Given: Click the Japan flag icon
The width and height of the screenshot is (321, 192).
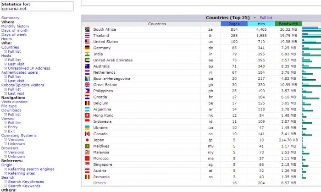Looking at the screenshot, I should tap(87, 140).
